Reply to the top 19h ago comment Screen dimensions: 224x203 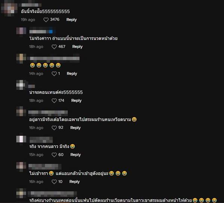click(71, 20)
